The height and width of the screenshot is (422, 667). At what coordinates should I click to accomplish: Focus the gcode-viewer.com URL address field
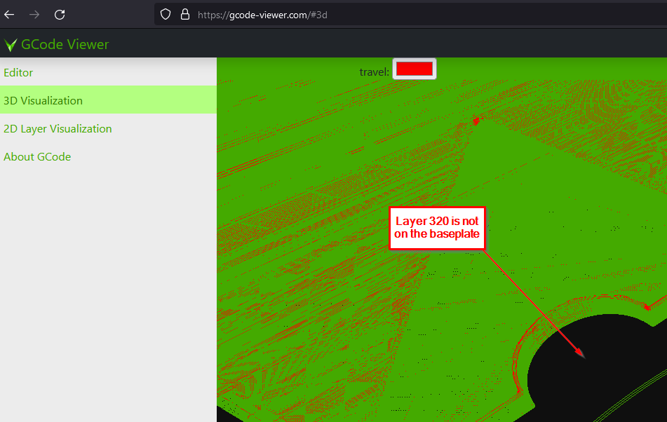pos(410,15)
